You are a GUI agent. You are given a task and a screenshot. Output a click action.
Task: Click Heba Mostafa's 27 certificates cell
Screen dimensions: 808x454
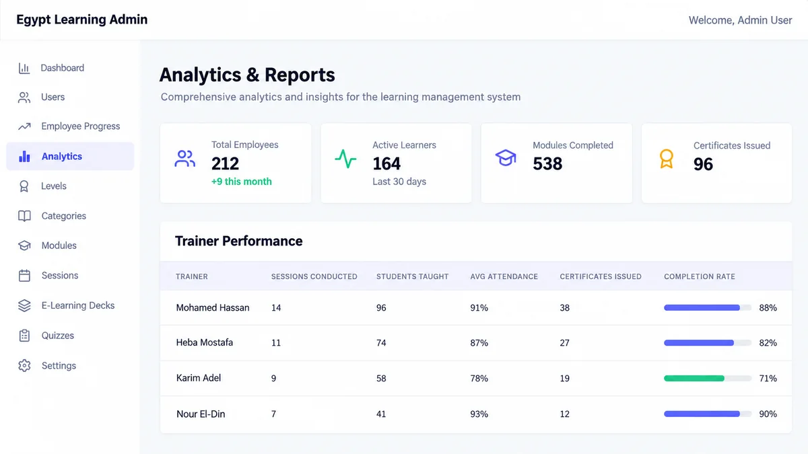(x=564, y=343)
